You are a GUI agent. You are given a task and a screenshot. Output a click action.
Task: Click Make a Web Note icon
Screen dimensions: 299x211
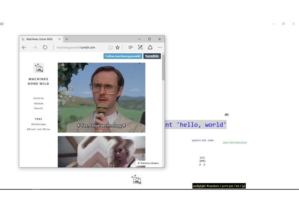click(x=140, y=48)
